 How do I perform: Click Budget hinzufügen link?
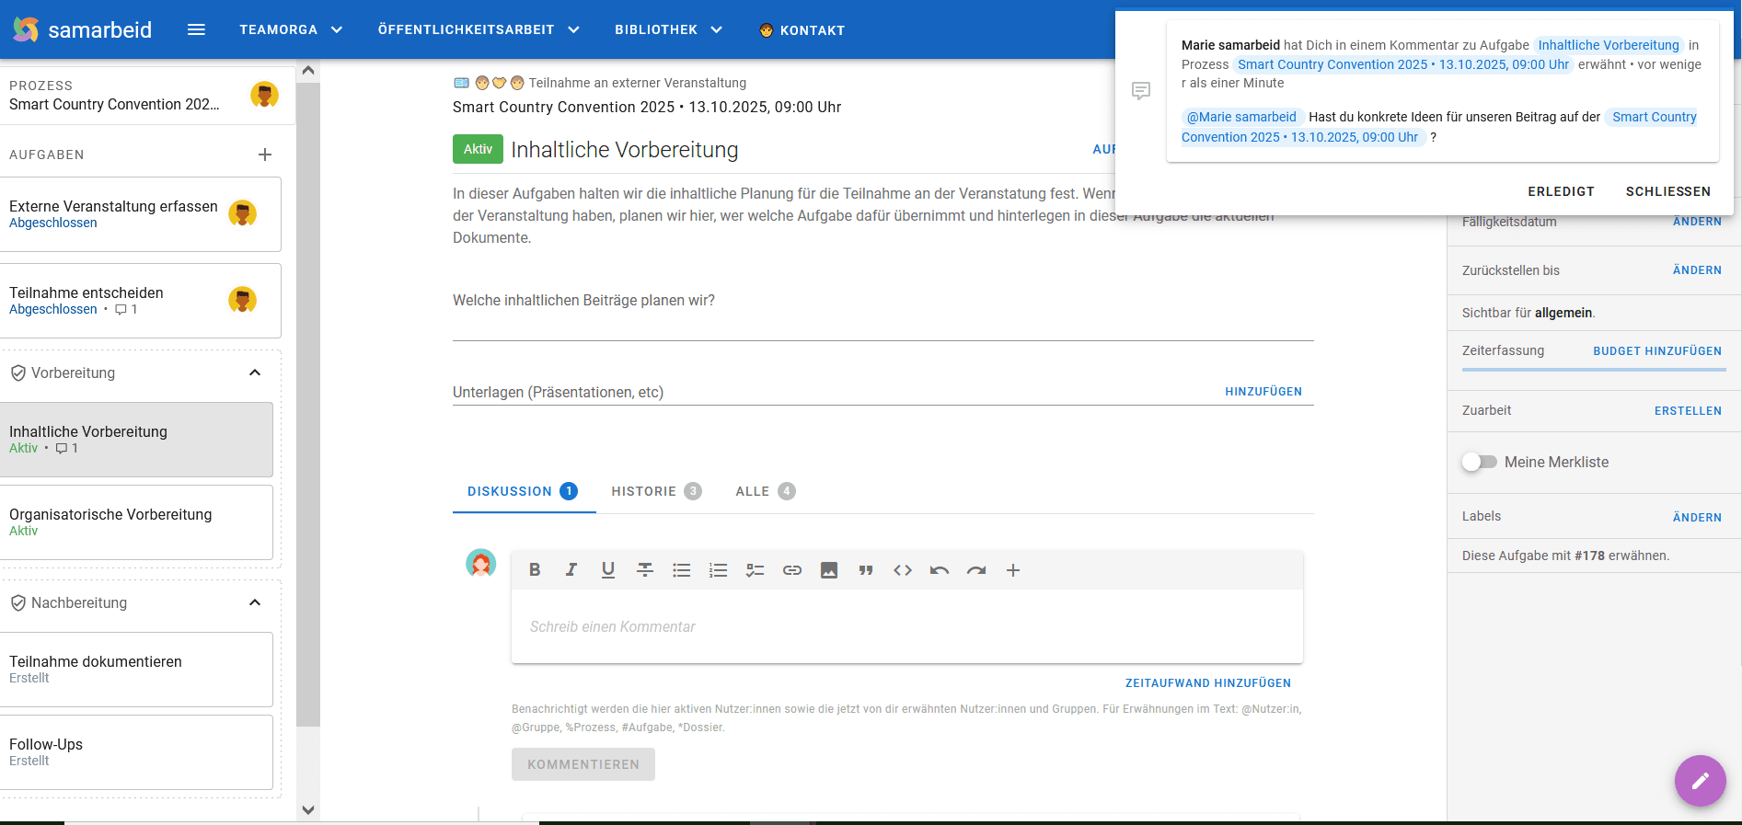[1656, 351]
